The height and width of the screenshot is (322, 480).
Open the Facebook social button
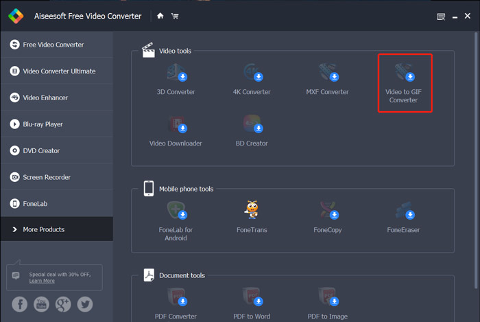(19, 304)
